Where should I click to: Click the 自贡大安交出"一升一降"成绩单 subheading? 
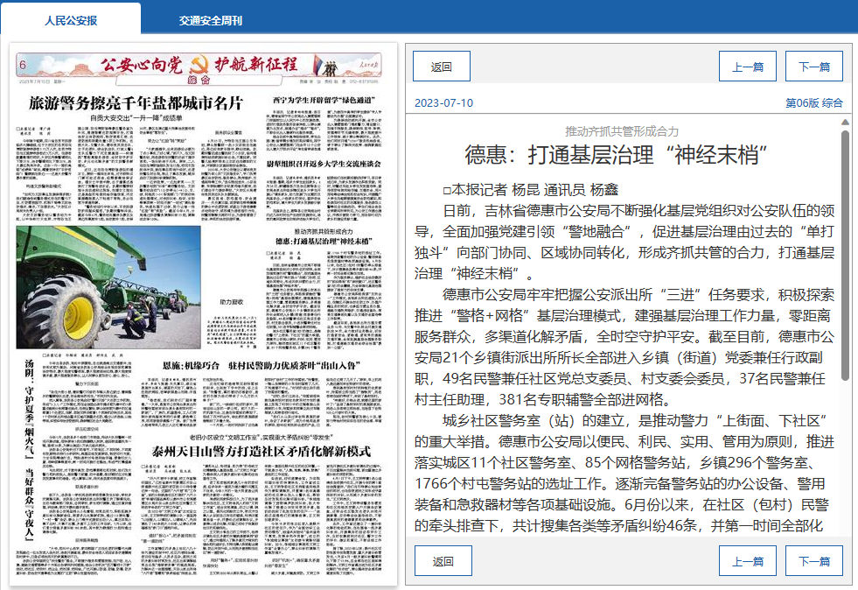pos(136,118)
